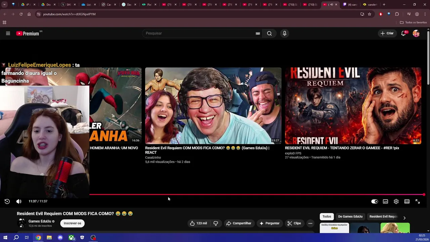Switch to the Das tab
Viewport: 430px width, 242px height.
click(128, 5)
